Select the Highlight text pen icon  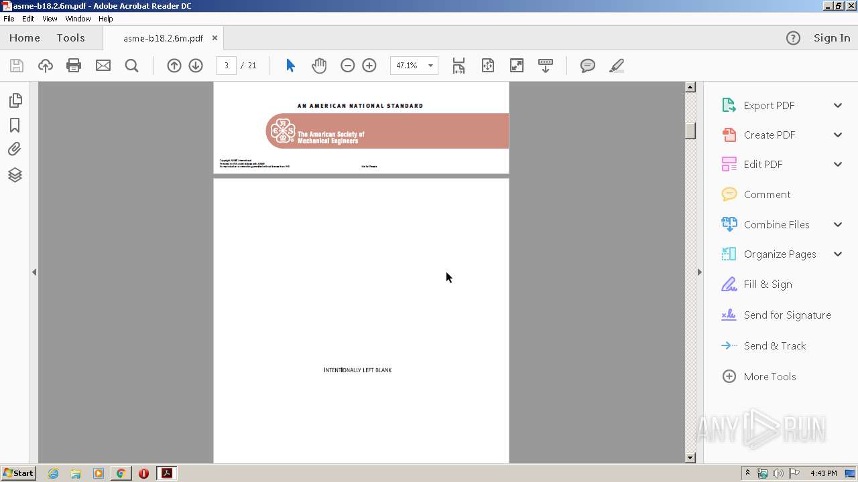(x=617, y=66)
